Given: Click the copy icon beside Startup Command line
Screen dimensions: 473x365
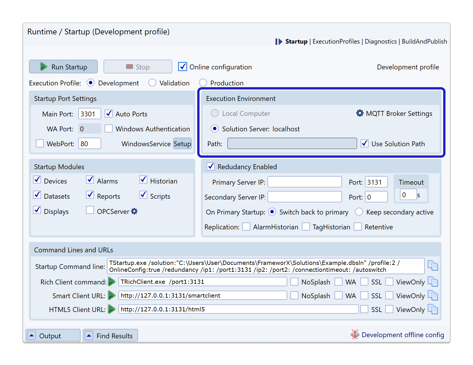Looking at the screenshot, I should coord(433,266).
